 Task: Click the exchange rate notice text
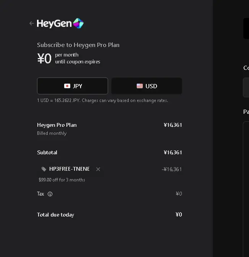(x=102, y=100)
